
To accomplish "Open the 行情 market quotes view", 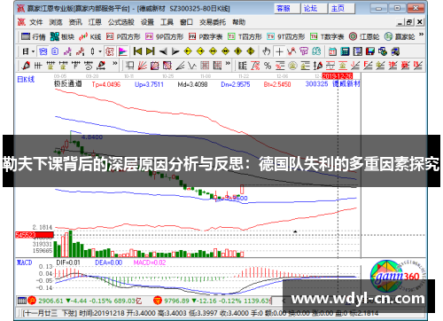I will coord(33,36).
